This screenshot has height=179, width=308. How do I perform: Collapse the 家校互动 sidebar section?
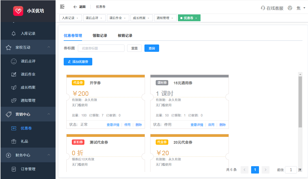[x=49, y=47]
